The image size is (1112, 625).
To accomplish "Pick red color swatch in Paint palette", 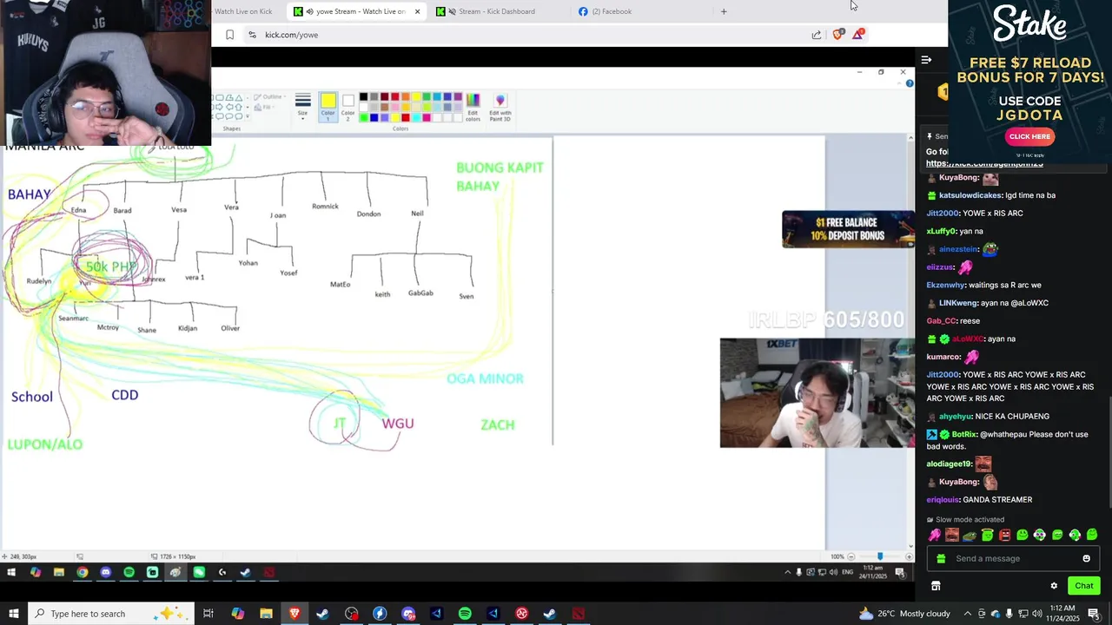I will (394, 96).
